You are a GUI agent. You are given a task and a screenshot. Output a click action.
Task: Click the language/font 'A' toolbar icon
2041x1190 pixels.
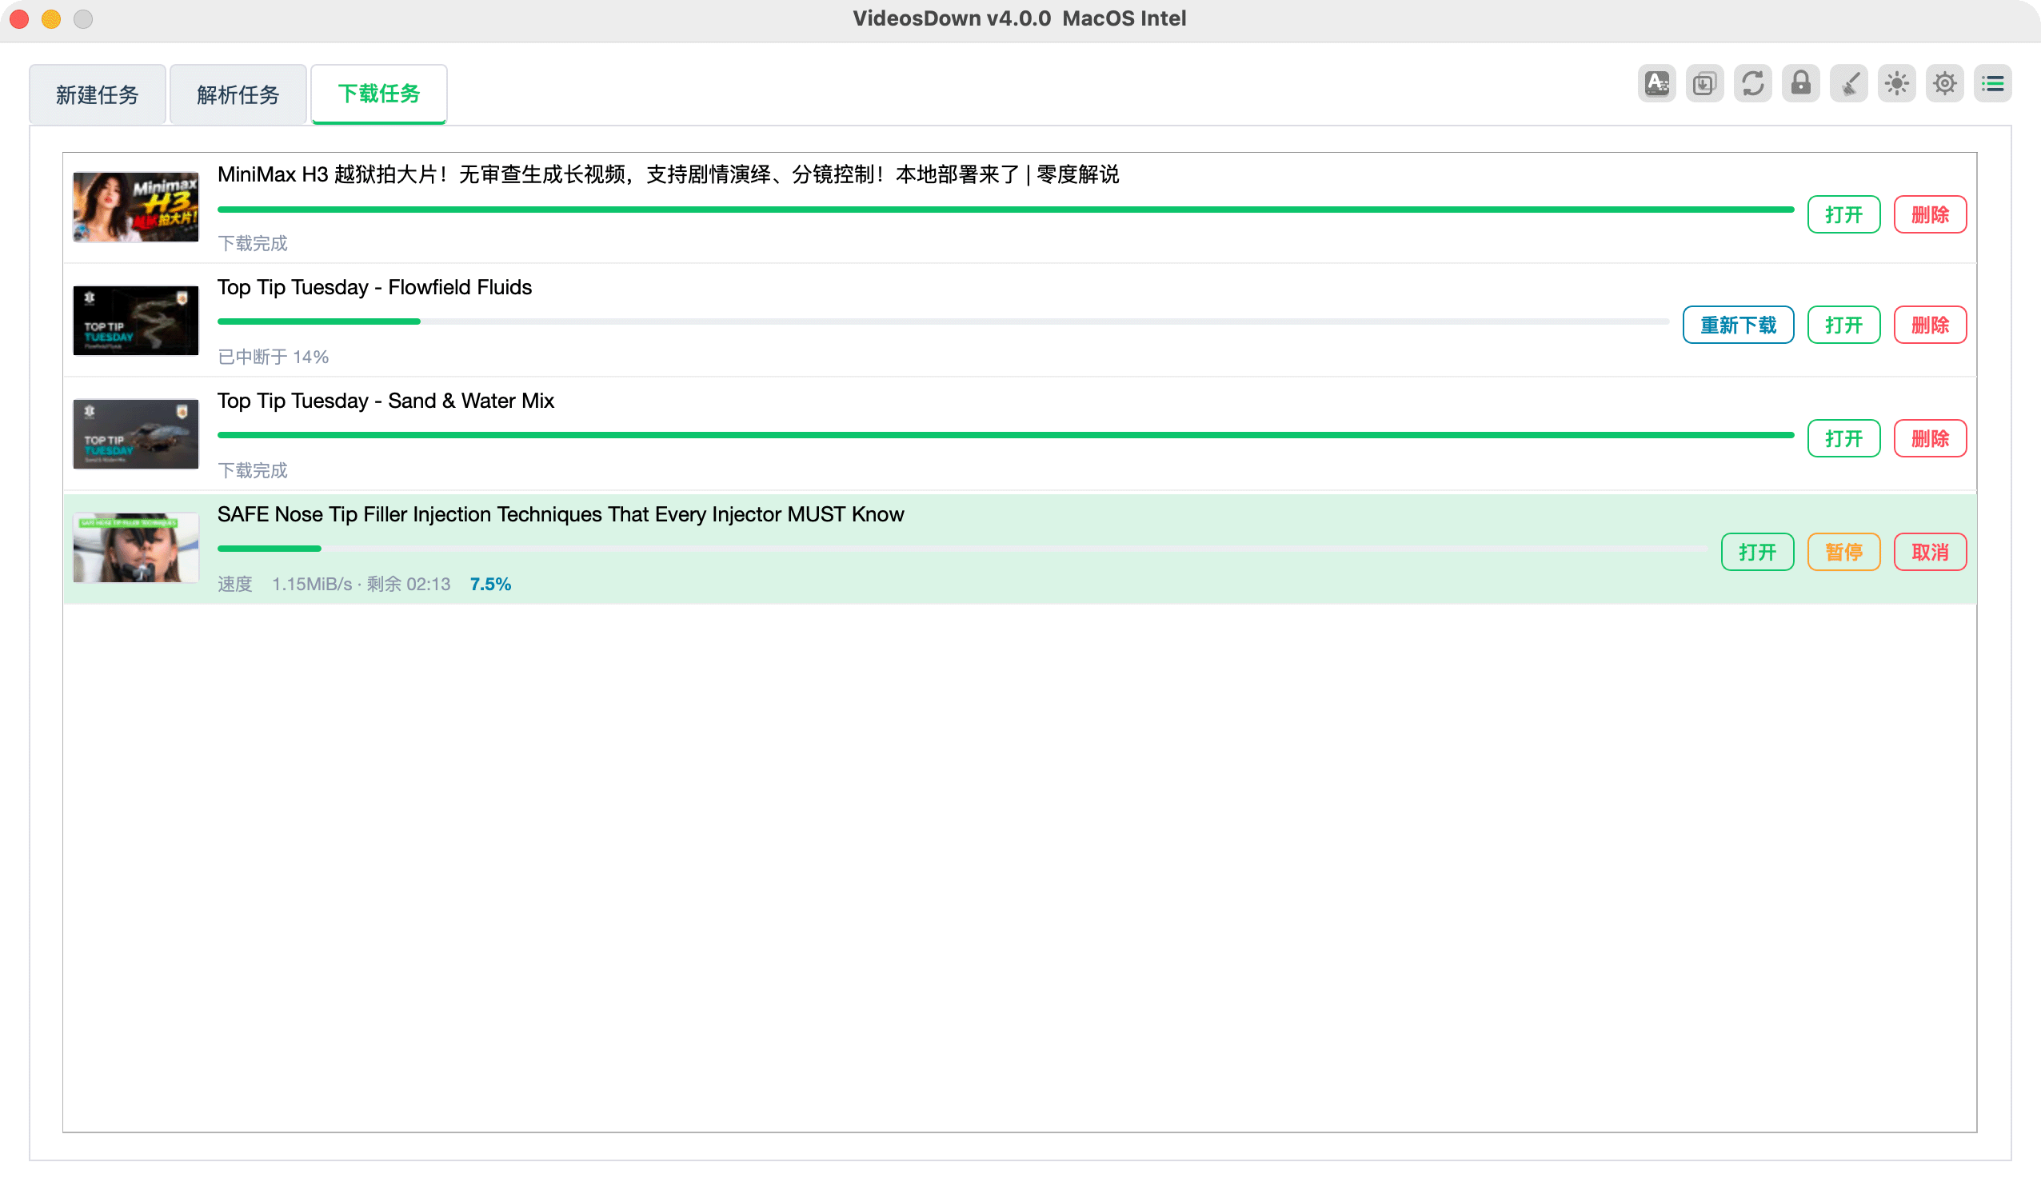(1656, 83)
